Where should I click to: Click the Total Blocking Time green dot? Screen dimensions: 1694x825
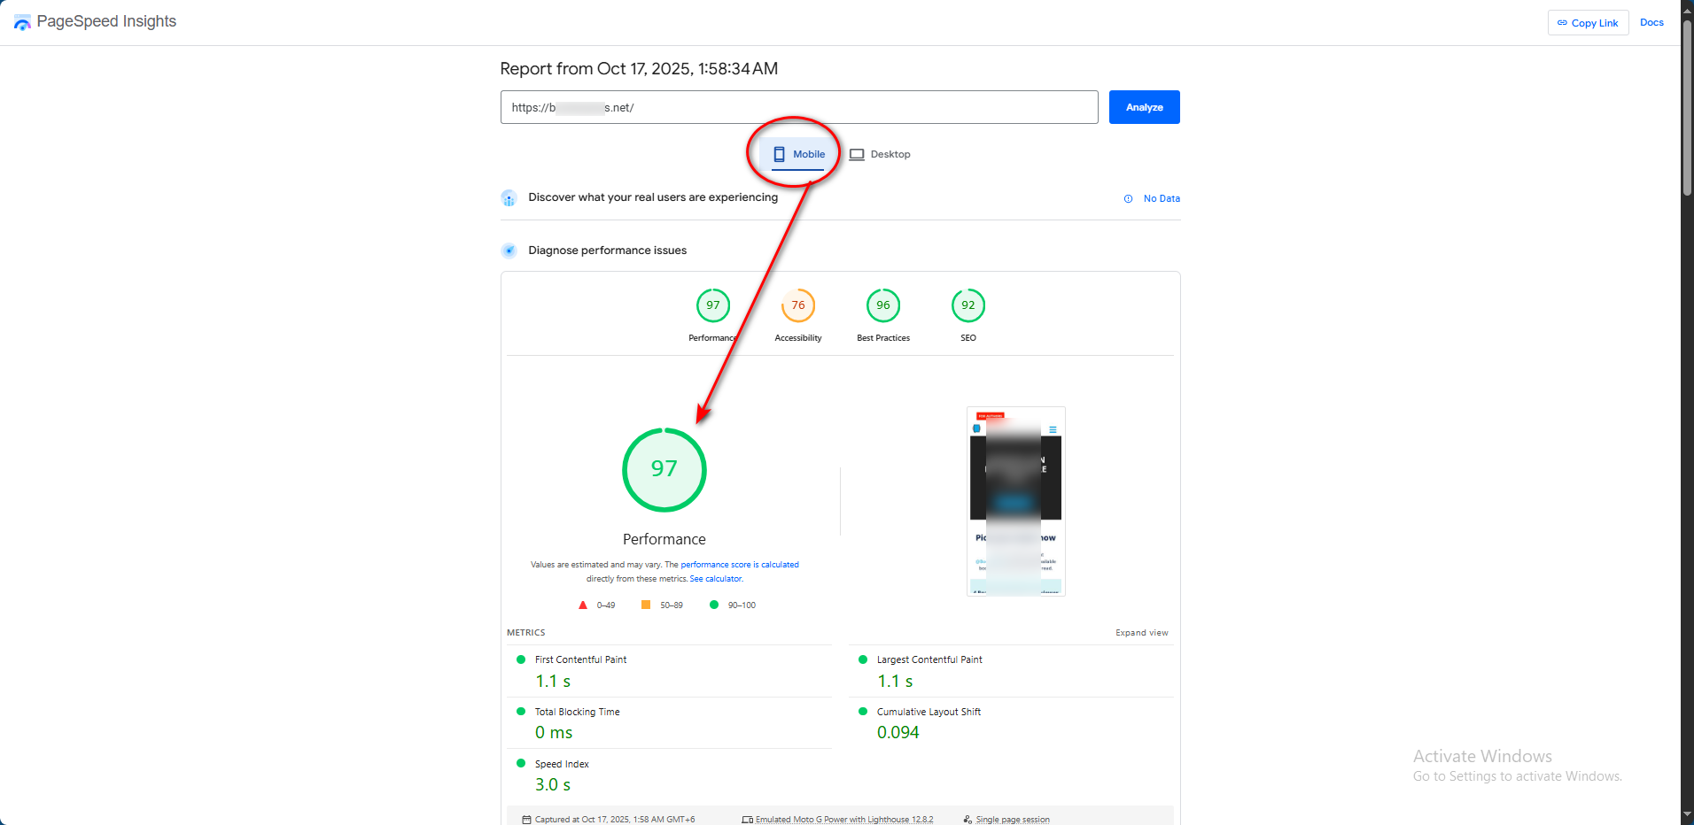[521, 712]
